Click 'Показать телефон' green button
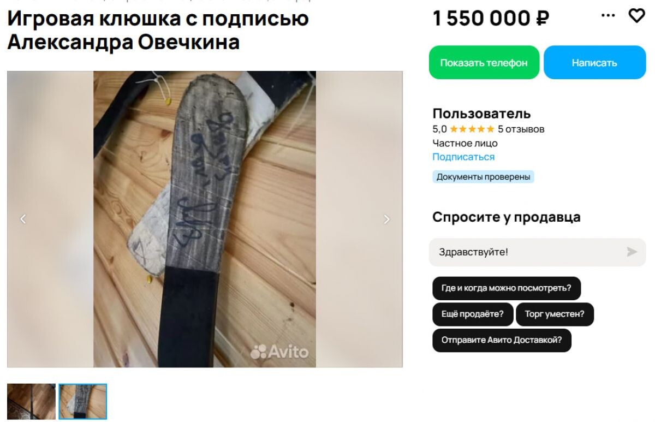This screenshot has height=422, width=655. (484, 62)
